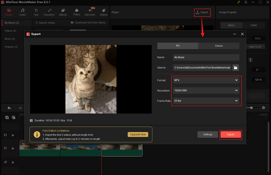Open the Media panel
The height and width of the screenshot is (175, 271).
click(9, 12)
